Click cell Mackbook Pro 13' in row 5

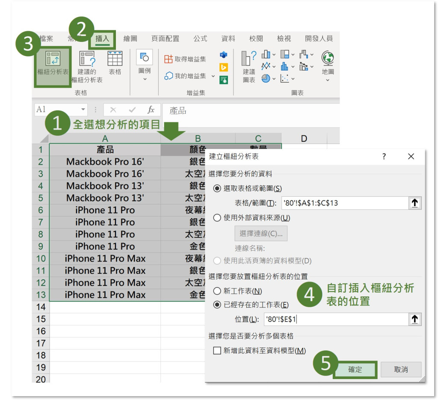(105, 198)
